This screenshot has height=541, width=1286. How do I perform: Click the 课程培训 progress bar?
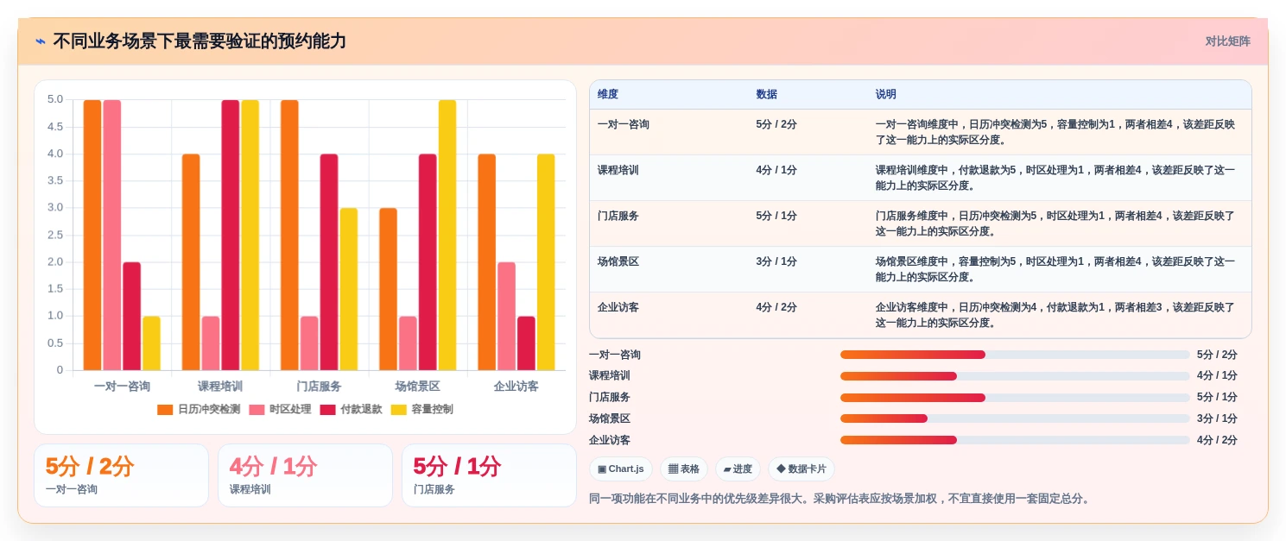(x=1015, y=376)
